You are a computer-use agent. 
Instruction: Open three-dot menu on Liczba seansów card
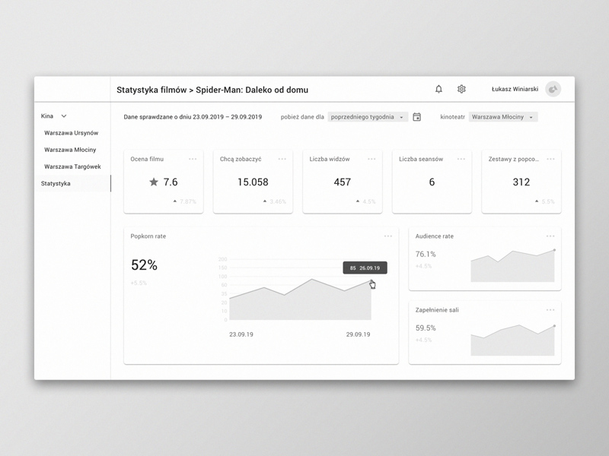click(461, 159)
